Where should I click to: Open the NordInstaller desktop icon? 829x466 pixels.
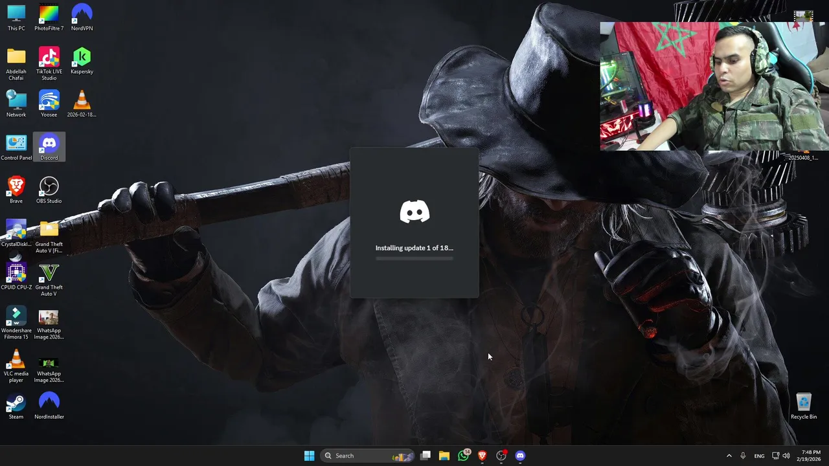coord(49,406)
